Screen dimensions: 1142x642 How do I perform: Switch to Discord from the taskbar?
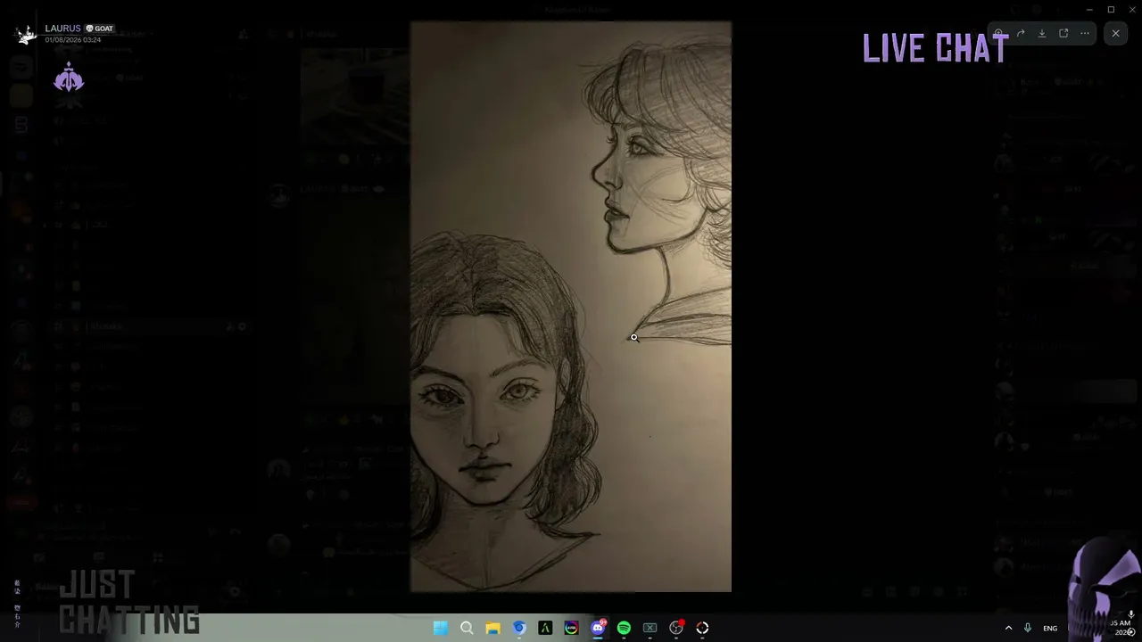pos(598,628)
